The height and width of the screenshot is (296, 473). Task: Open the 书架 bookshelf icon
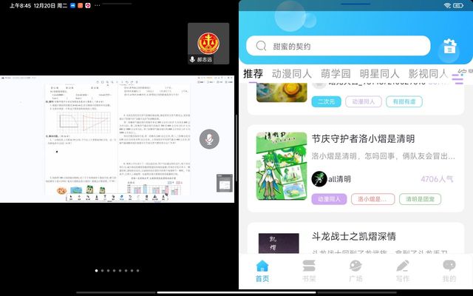coord(308,266)
